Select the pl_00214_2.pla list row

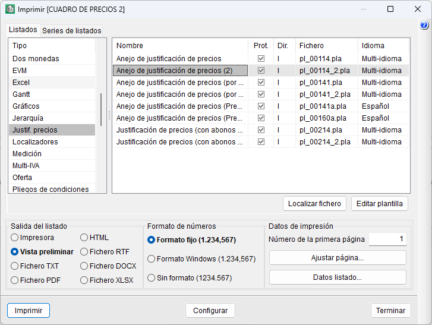238,142
